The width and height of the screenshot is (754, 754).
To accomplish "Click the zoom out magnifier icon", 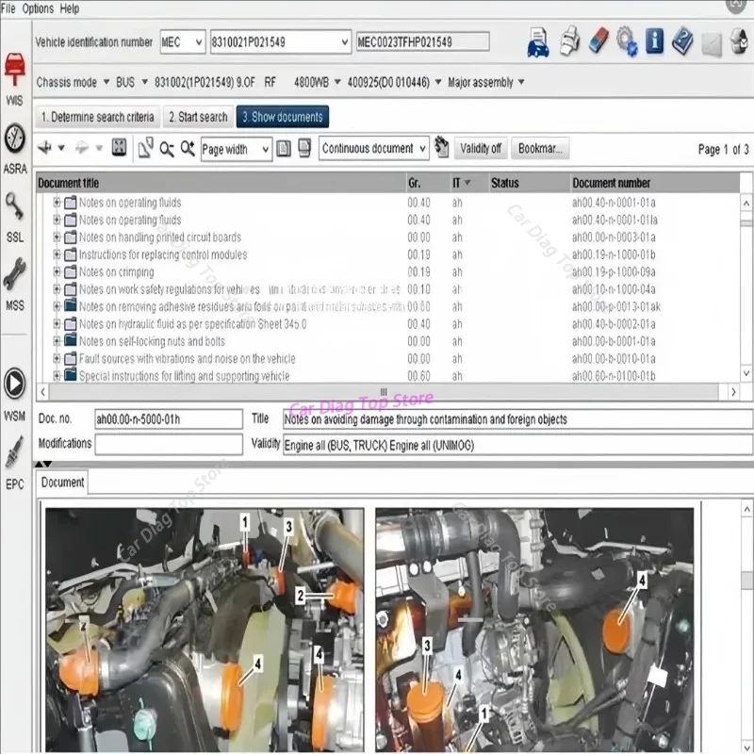I will point(167,149).
